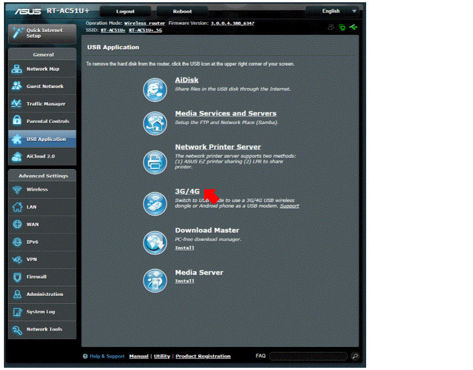Image resolution: width=473 pixels, height=370 pixels.
Task: Open Guest Network page
Action: point(42,86)
